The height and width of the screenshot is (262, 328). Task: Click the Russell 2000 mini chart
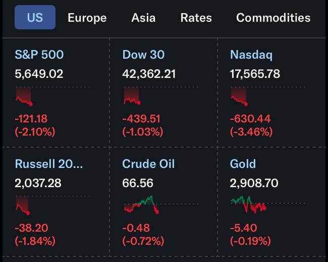(23, 205)
